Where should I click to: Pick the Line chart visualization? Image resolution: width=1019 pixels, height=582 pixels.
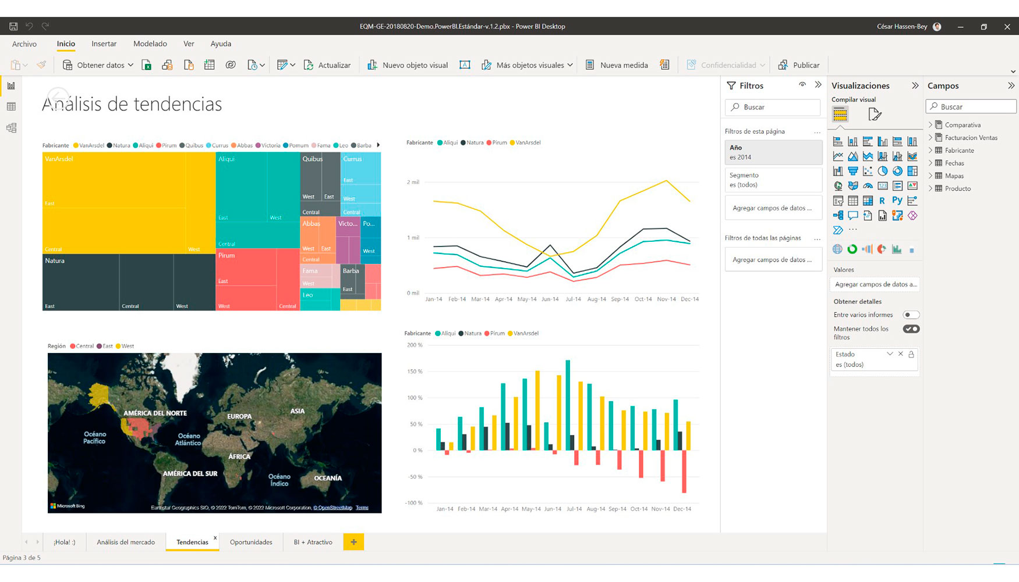[x=838, y=156]
